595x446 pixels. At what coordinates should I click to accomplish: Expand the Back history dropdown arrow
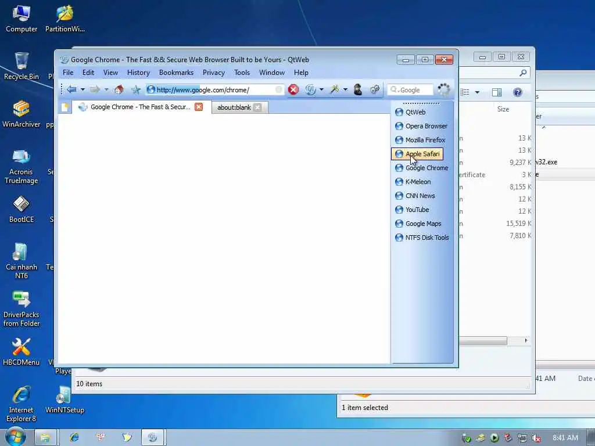point(83,90)
